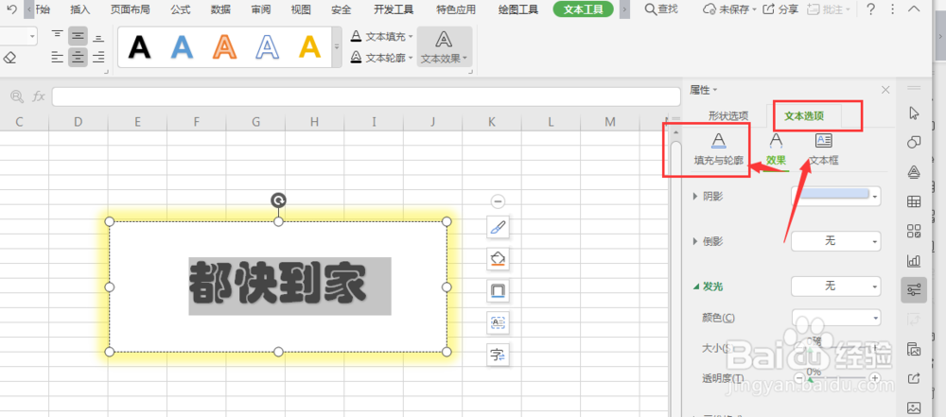The height and width of the screenshot is (417, 946).
Task: Apply the yellow filled WordArt style
Action: tap(310, 47)
